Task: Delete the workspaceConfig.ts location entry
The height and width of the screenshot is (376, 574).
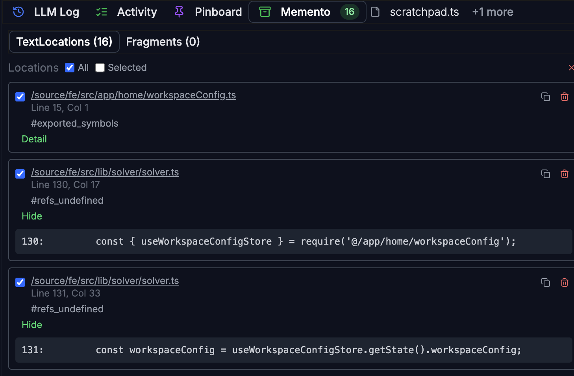Action: (564, 97)
